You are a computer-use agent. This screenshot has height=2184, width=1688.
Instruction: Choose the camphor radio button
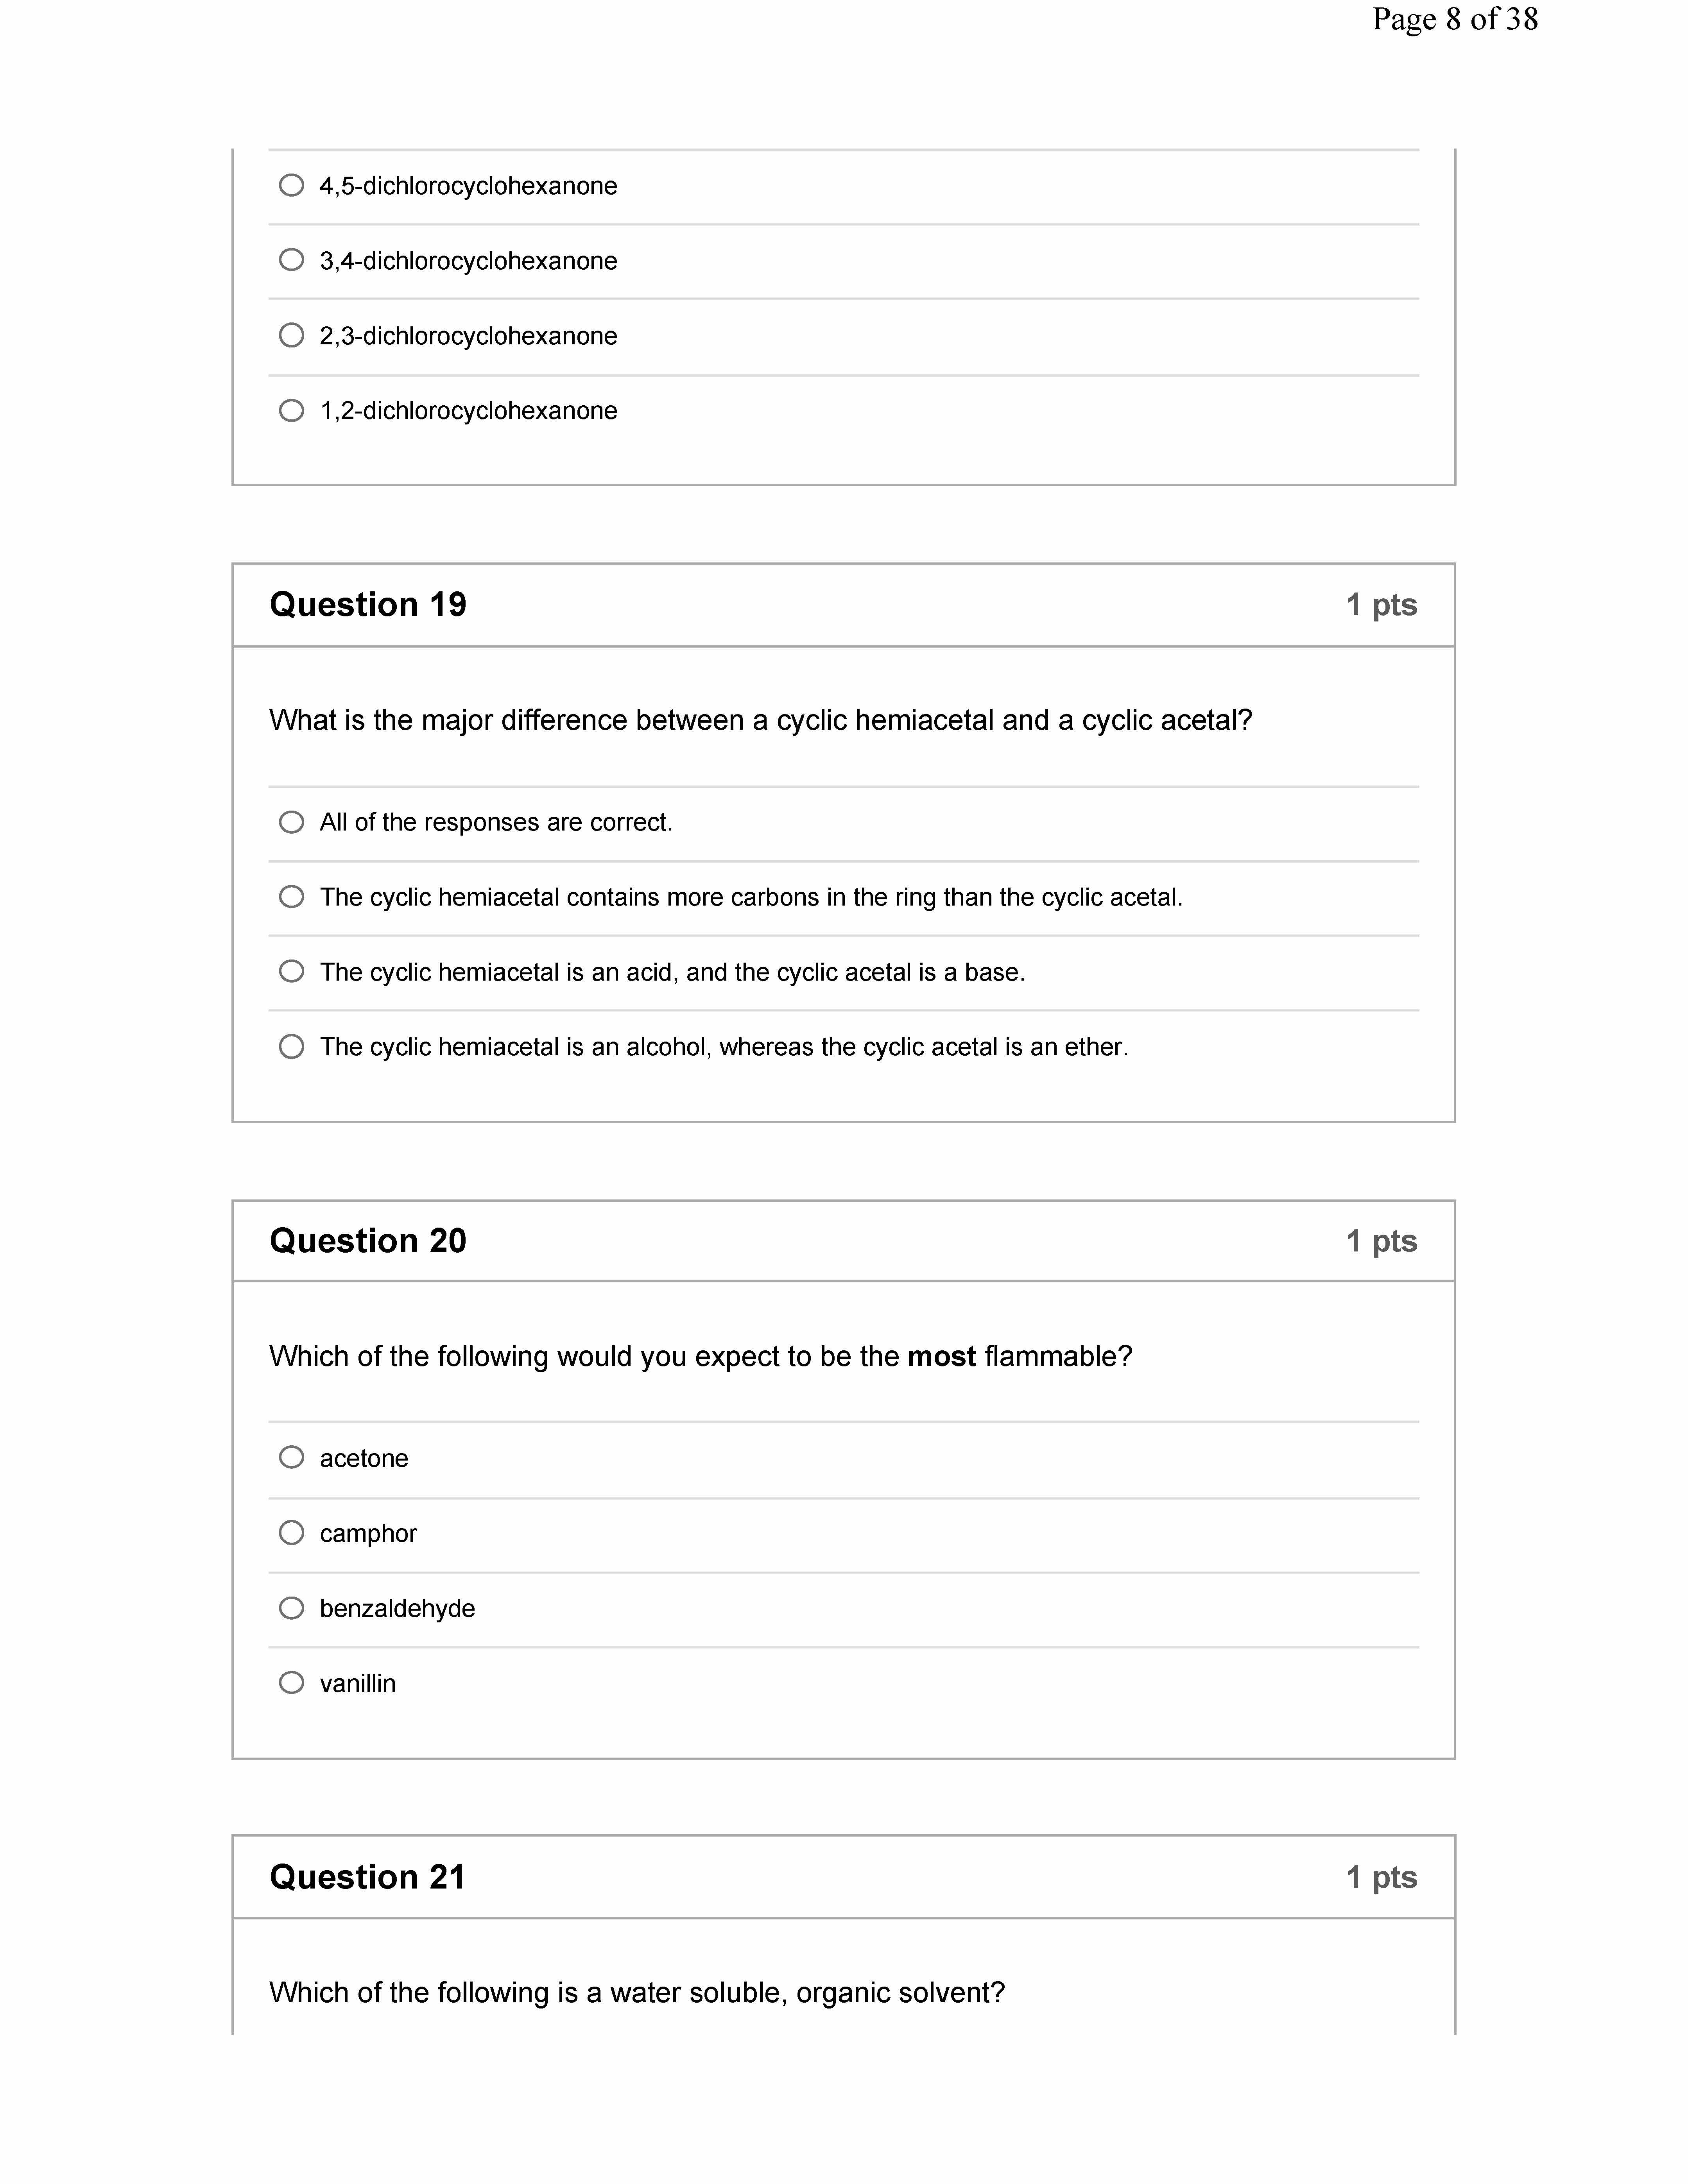point(291,1533)
